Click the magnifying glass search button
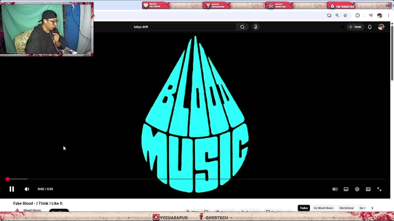The image size is (394, 221). tap(242, 27)
